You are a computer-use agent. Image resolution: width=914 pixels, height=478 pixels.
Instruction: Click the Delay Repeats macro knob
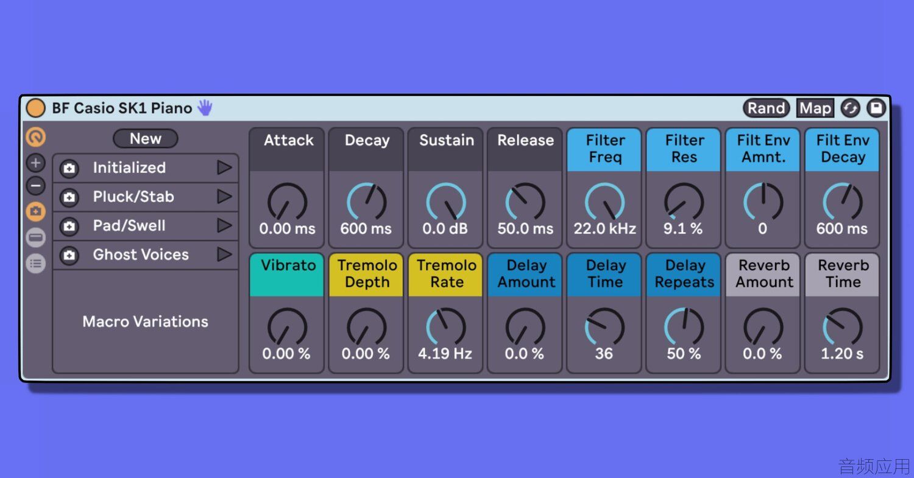tap(684, 327)
